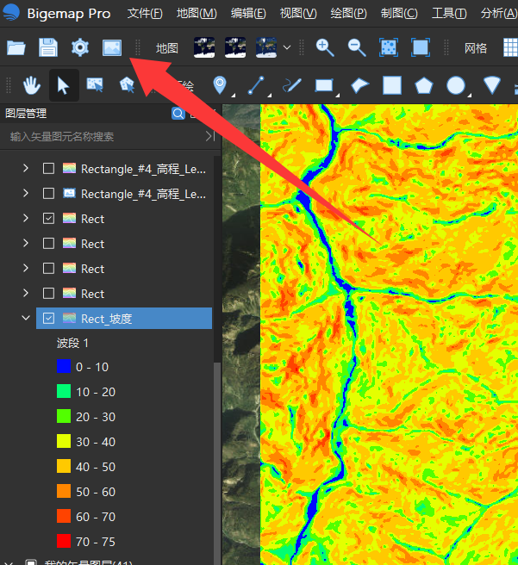Select the inverted fan shape tool
The image size is (518, 565).
click(x=491, y=85)
